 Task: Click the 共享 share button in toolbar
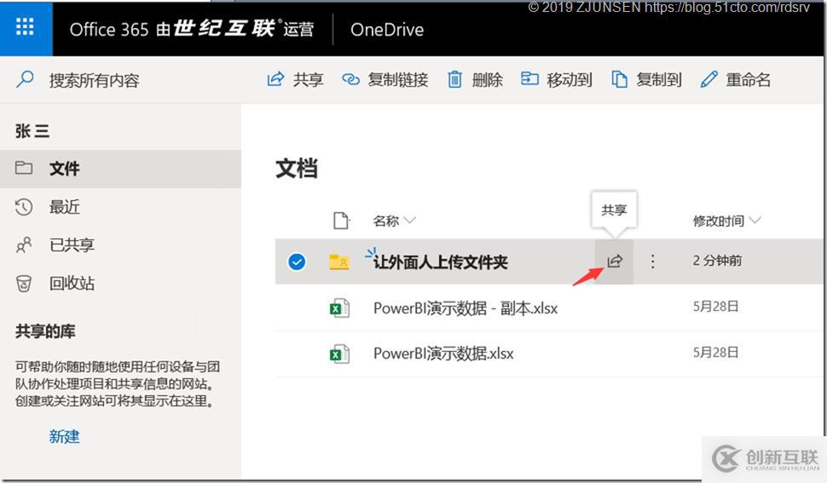pos(295,80)
